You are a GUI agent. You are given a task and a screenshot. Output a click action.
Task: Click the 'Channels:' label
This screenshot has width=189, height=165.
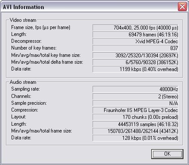(21, 96)
